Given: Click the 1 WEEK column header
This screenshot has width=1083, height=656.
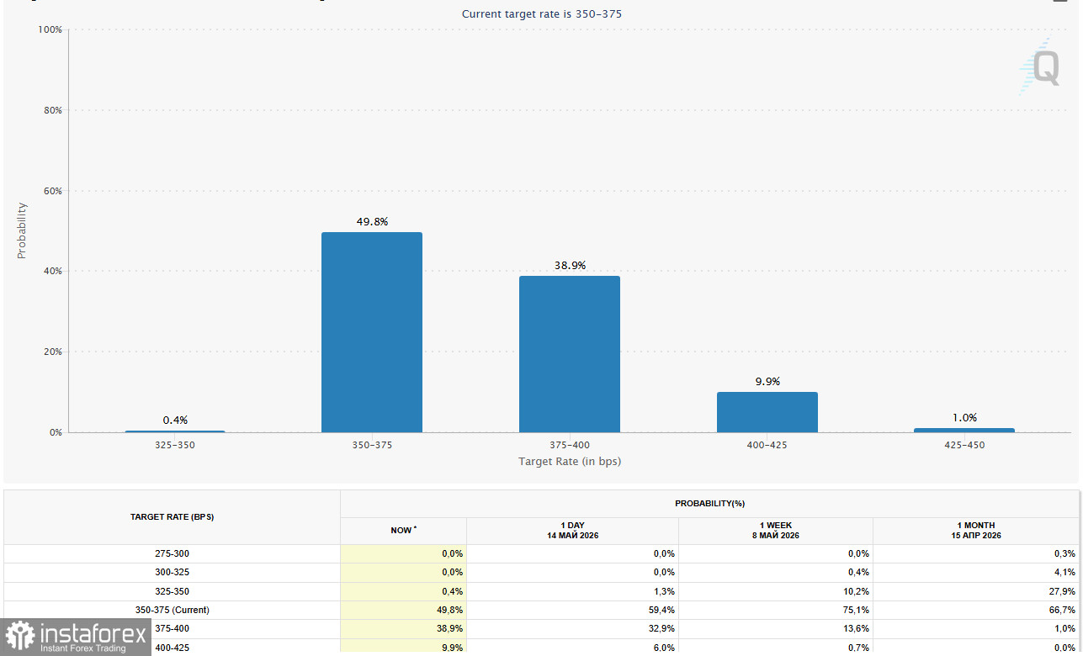Looking at the screenshot, I should (776, 530).
